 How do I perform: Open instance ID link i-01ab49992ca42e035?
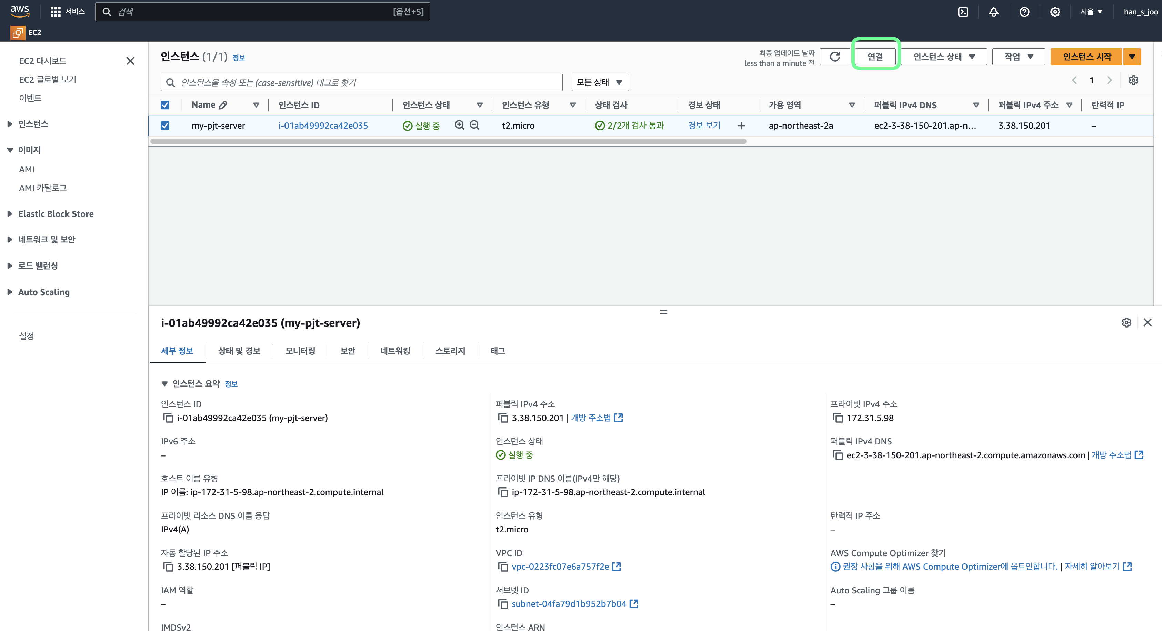(323, 126)
